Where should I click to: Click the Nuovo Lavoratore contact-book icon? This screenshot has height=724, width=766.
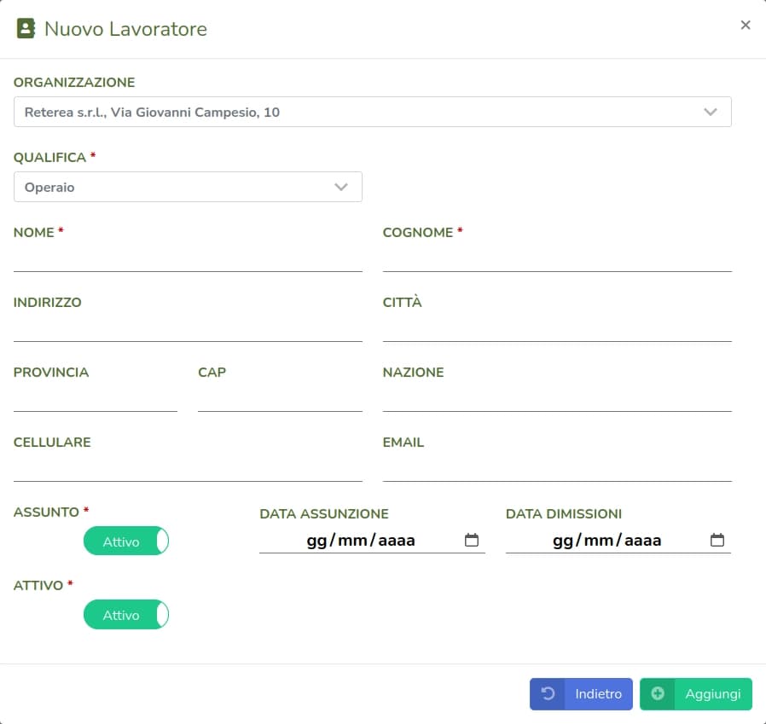tap(26, 28)
